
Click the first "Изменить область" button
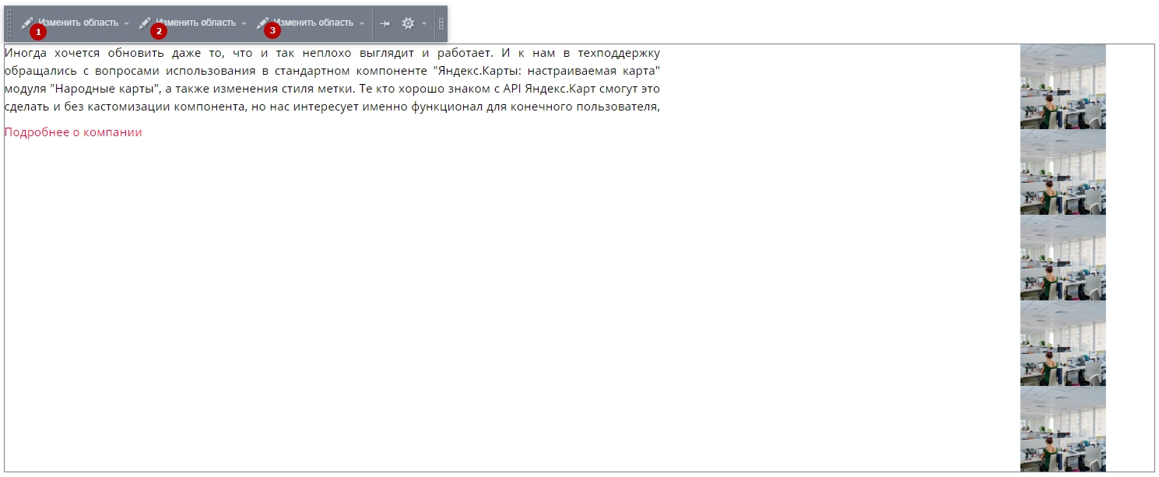(70, 23)
